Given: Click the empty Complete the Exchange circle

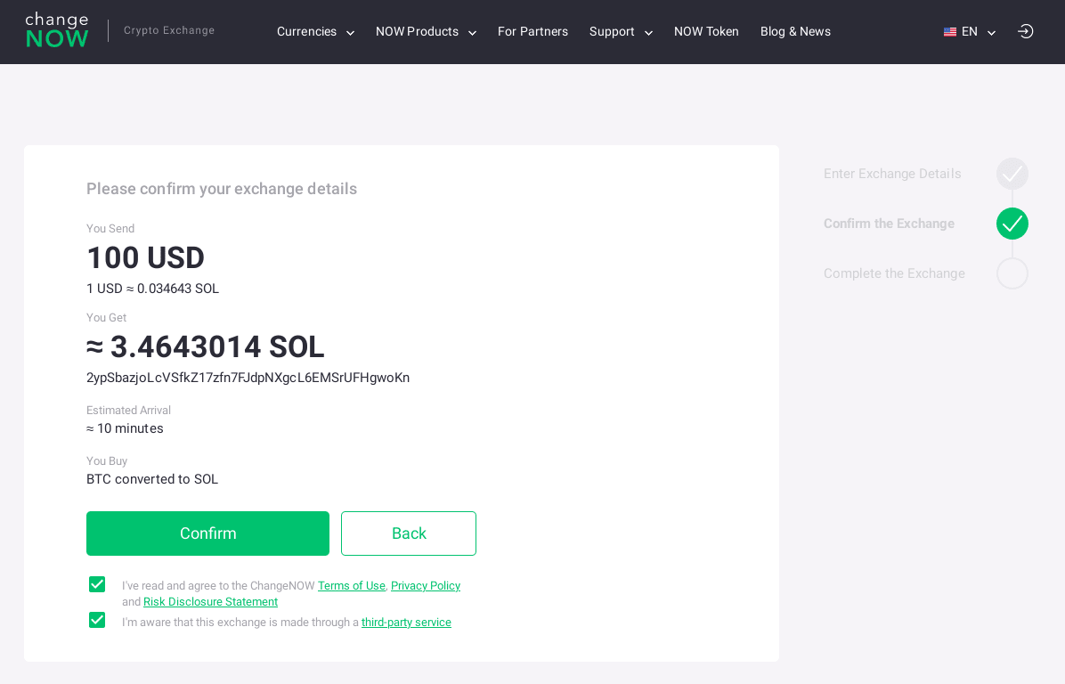Looking at the screenshot, I should [x=1012, y=273].
